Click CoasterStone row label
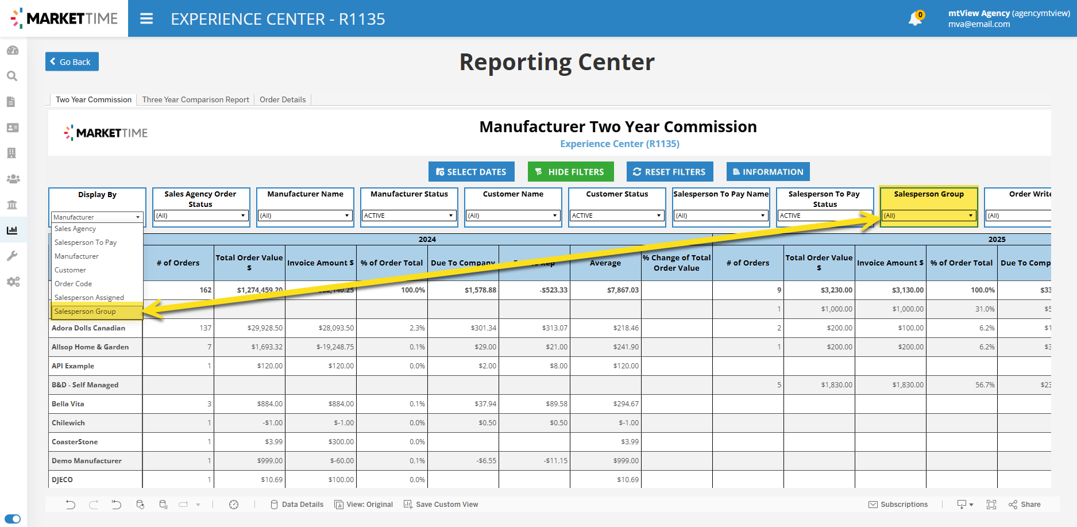The image size is (1077, 527). click(x=75, y=442)
